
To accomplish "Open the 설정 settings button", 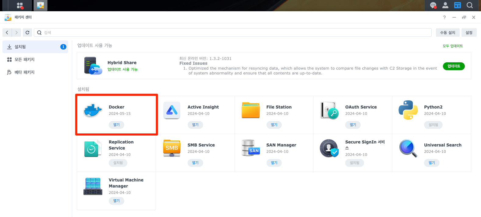I will coord(469,33).
